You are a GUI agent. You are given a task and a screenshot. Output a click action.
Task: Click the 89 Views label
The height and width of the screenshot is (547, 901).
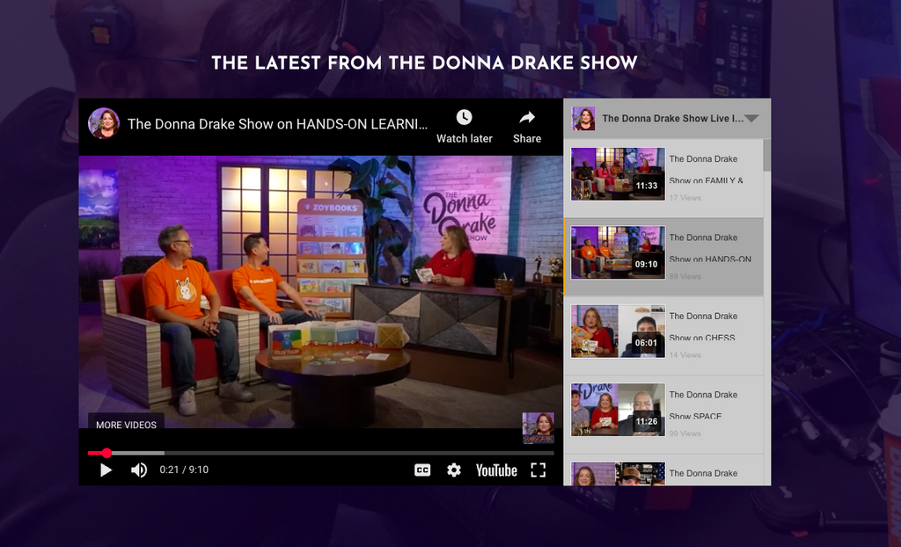point(685,276)
